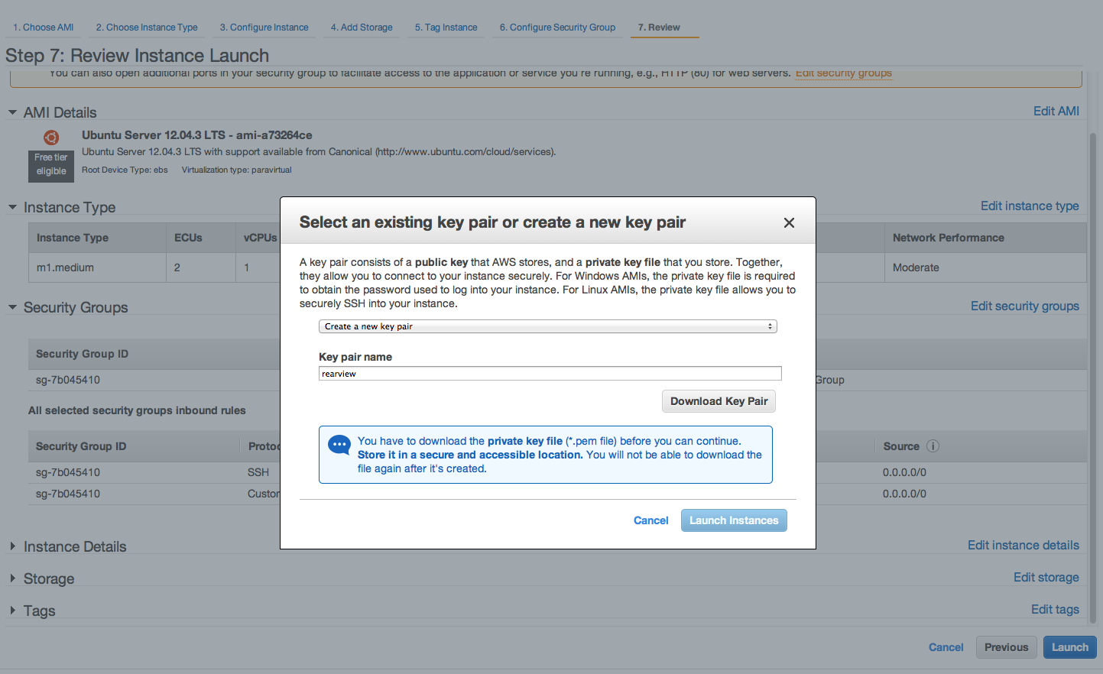Click the Step 7: Review Instance Launch heading
The width and height of the screenshot is (1103, 674).
click(x=138, y=56)
